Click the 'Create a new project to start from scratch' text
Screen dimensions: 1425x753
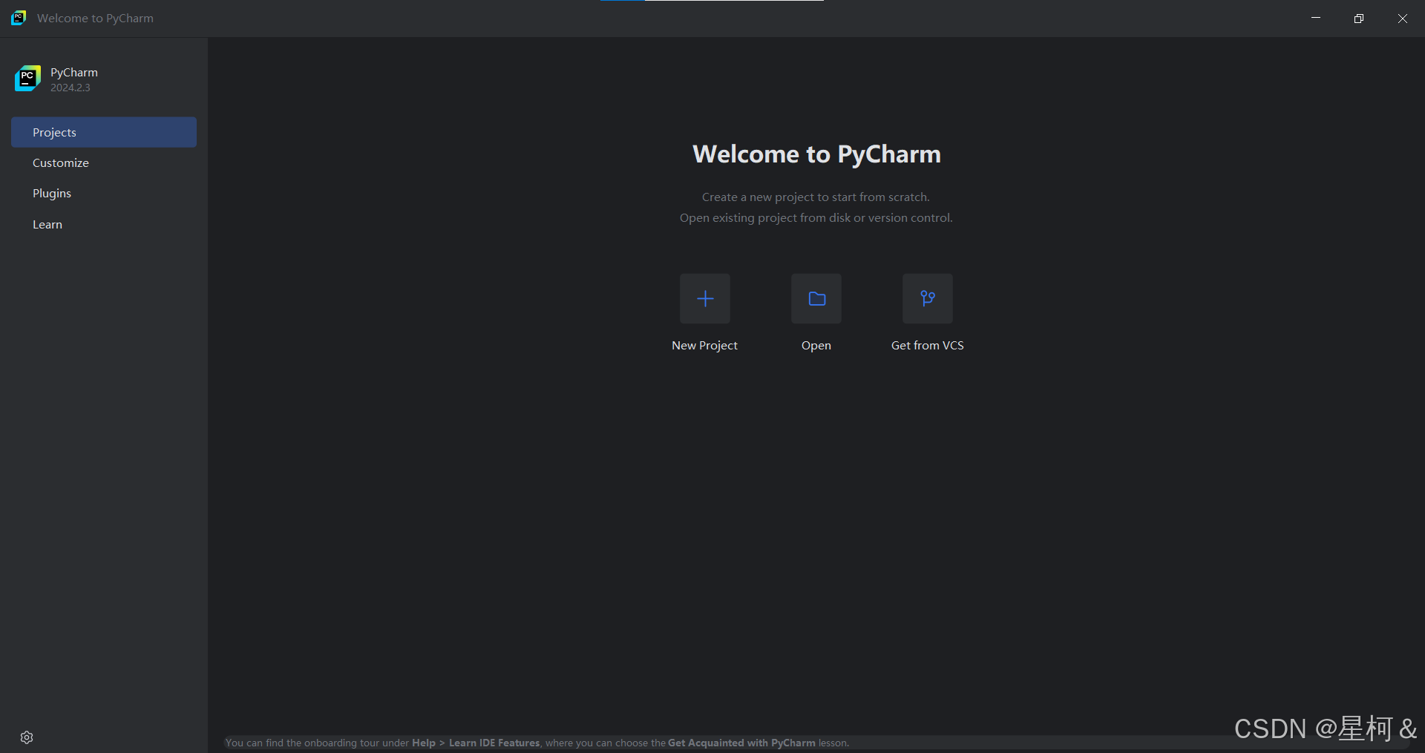(816, 197)
